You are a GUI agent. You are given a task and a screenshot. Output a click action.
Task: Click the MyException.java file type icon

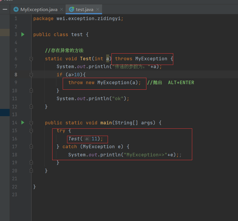(16, 9)
